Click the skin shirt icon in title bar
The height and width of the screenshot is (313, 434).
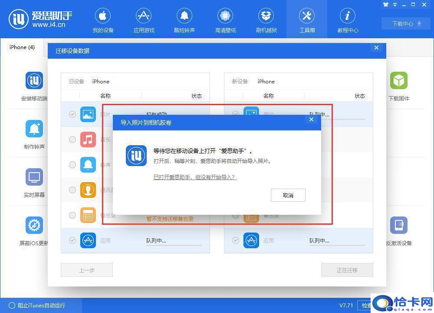pyautogui.click(x=385, y=4)
